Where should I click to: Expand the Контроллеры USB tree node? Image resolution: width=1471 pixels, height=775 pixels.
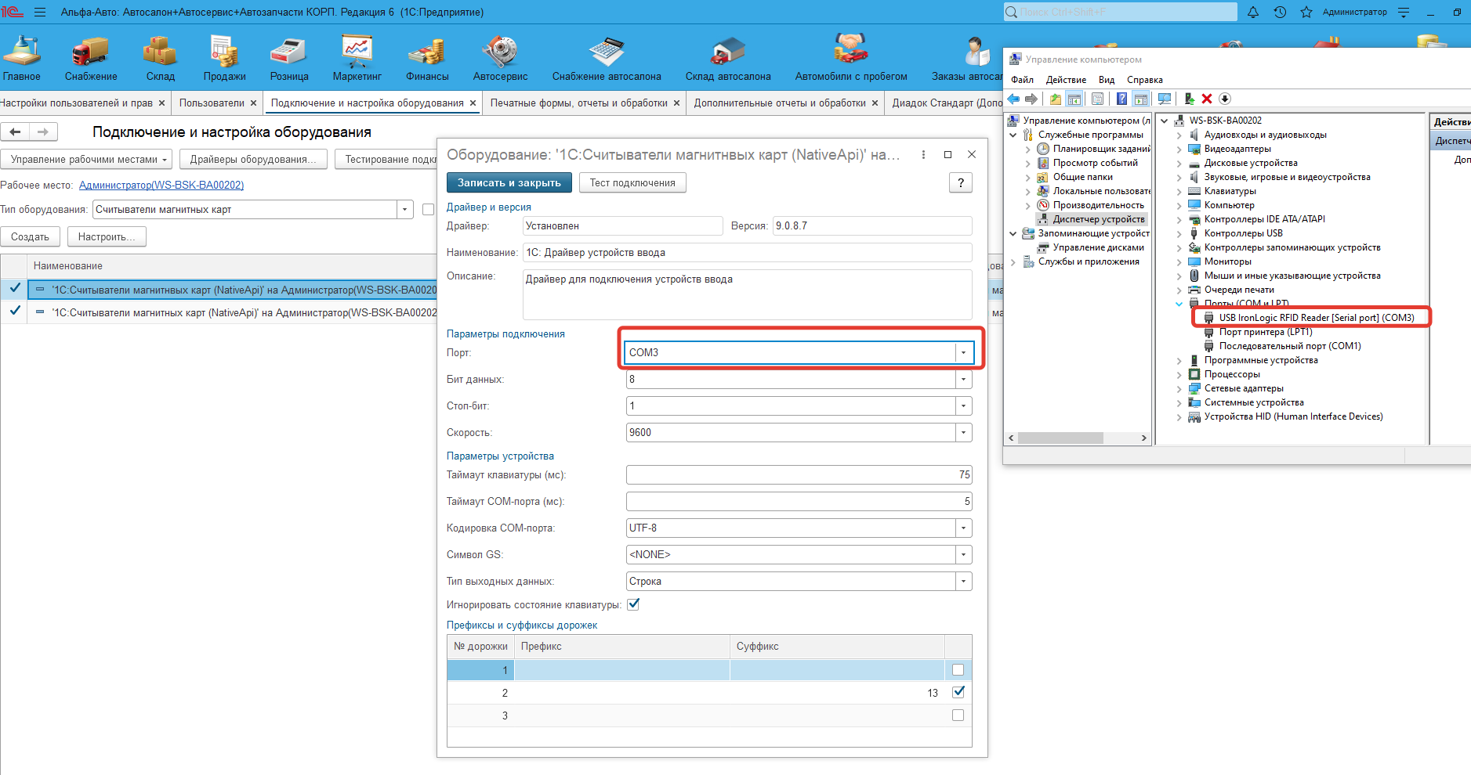(1179, 233)
